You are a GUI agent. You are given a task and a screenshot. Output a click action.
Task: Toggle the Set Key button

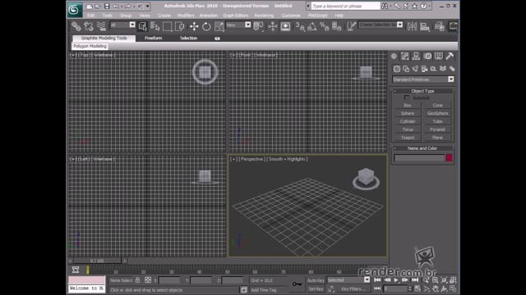pyautogui.click(x=316, y=289)
